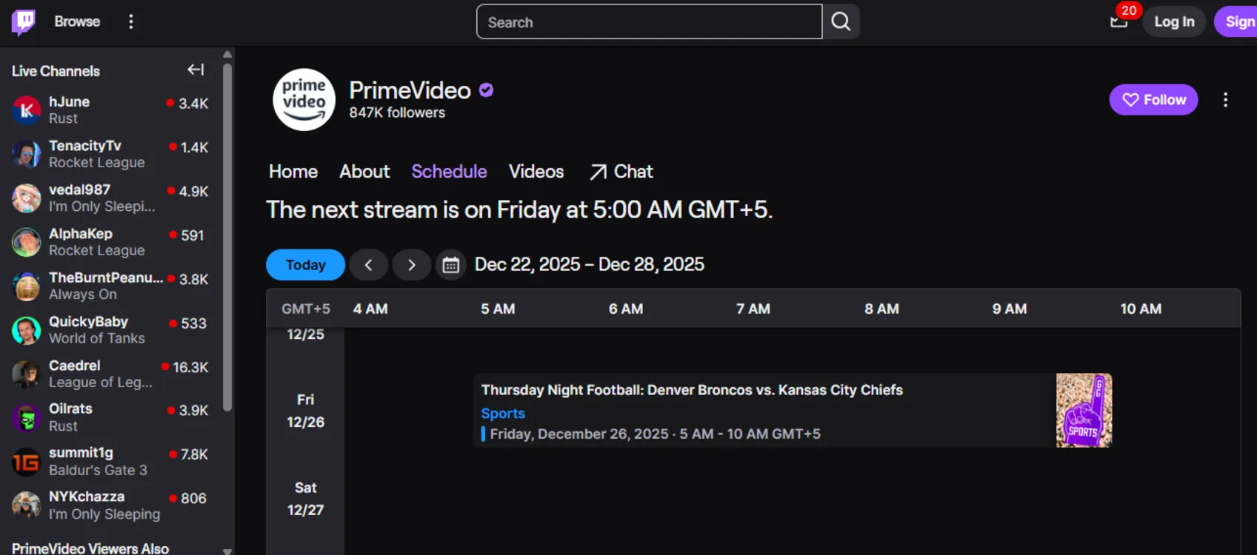Click the sidebar scroll-down arrow

tap(227, 551)
